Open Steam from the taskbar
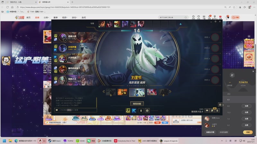This screenshot has height=144, width=257. (x=54, y=141)
